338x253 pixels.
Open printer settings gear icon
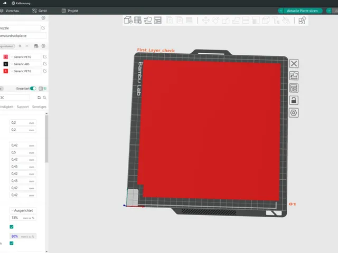point(43,17)
